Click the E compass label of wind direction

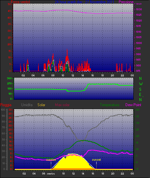tap(140, 94)
